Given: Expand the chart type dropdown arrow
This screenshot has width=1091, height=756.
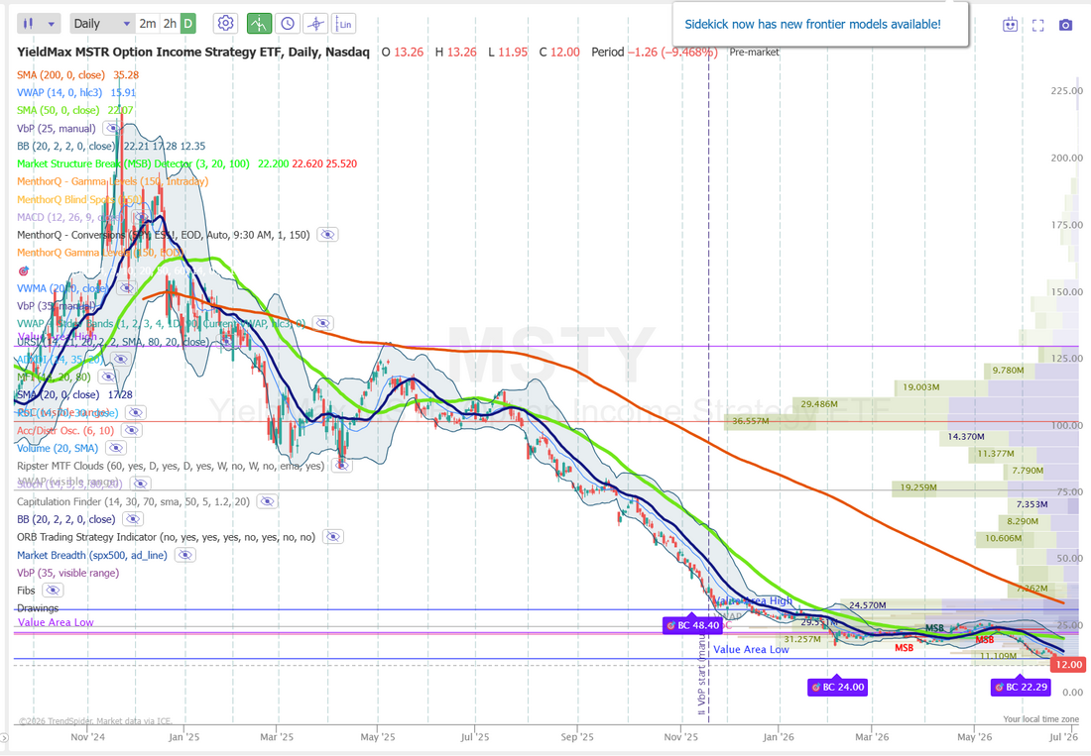Looking at the screenshot, I should click(51, 24).
